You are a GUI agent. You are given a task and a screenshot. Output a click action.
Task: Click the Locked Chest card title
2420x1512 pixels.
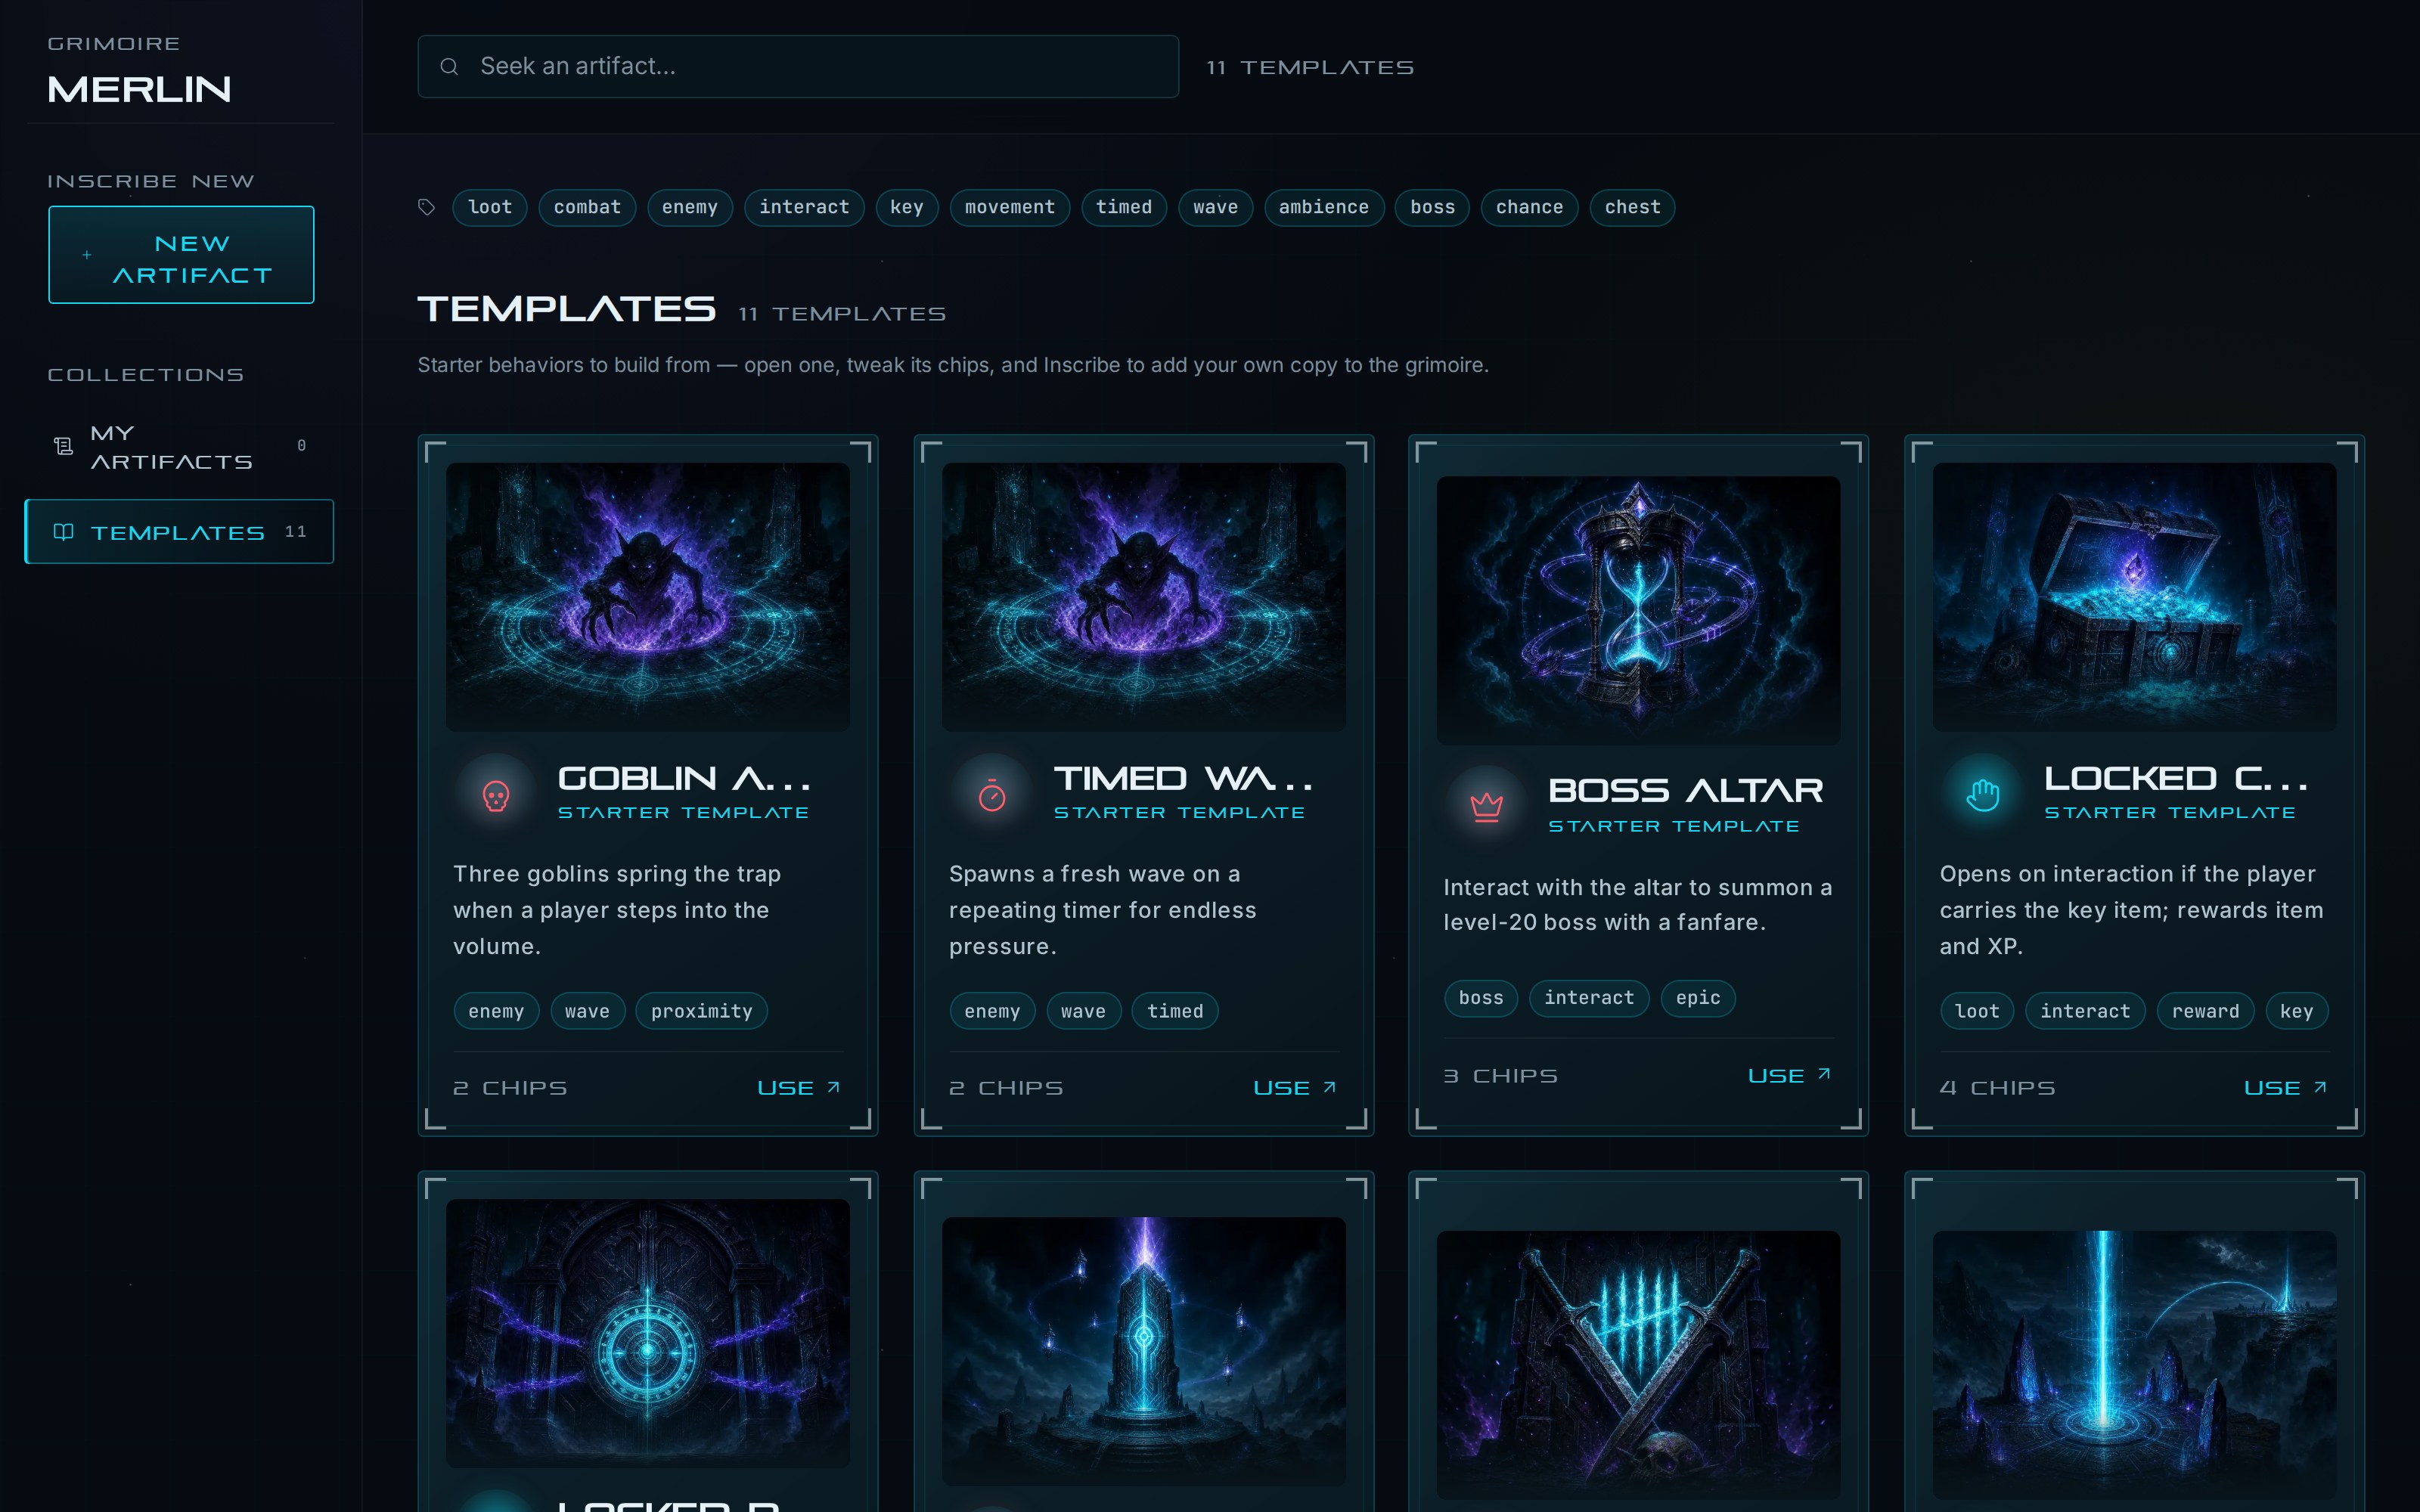(2175, 778)
